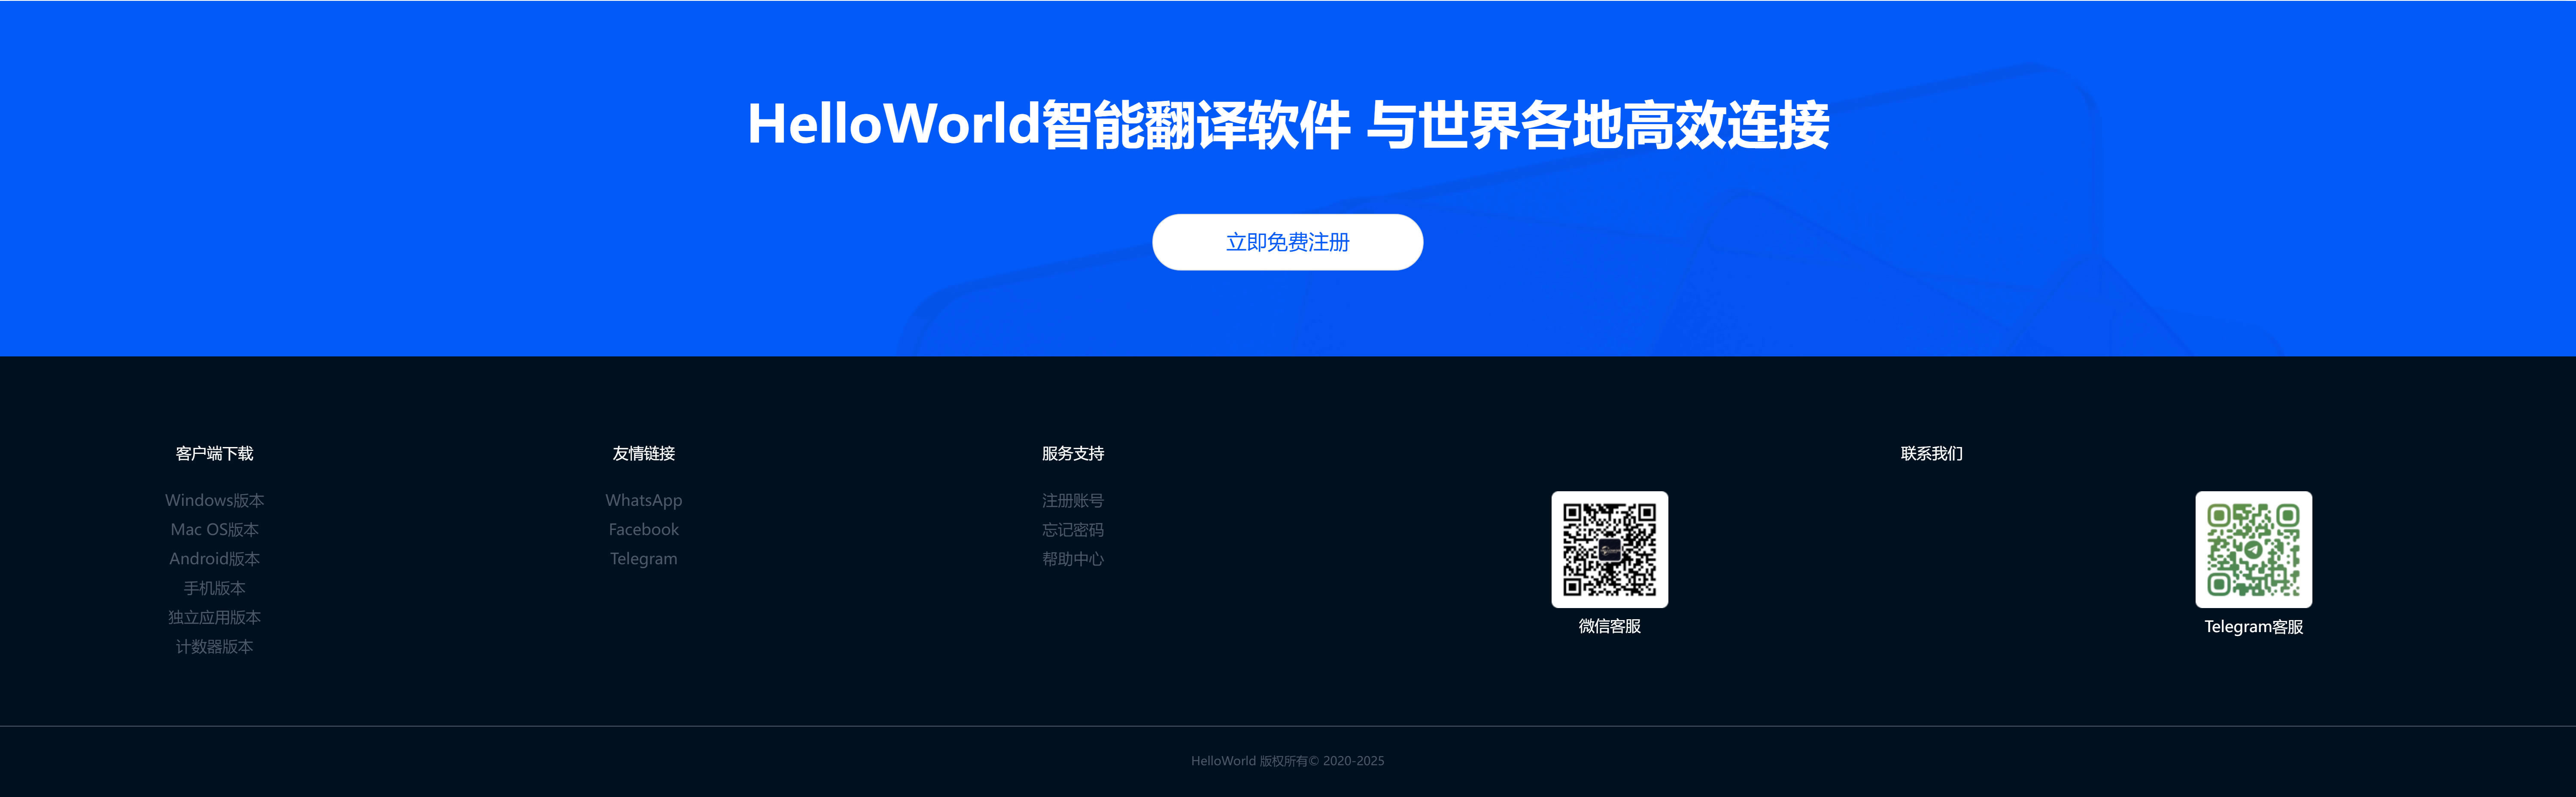
Task: Open the WhatsApp friendly link
Action: [x=643, y=500]
